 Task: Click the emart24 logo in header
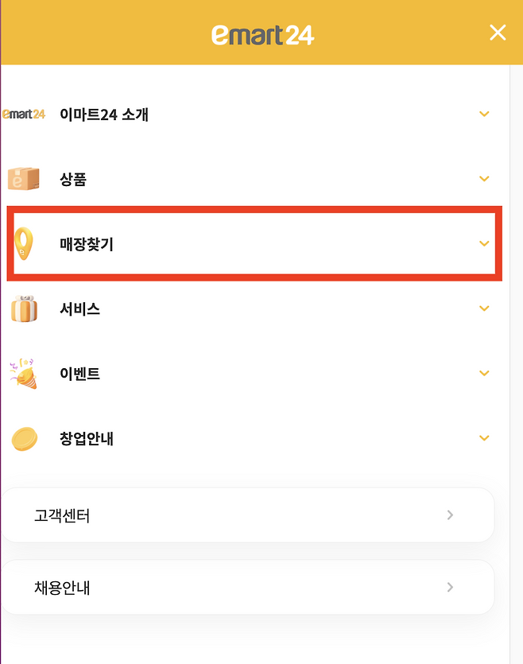pos(262,33)
